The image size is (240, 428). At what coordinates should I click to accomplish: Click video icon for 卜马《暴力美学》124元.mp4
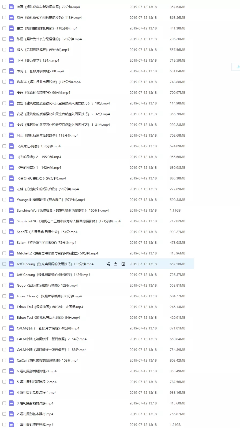tap(12, 60)
